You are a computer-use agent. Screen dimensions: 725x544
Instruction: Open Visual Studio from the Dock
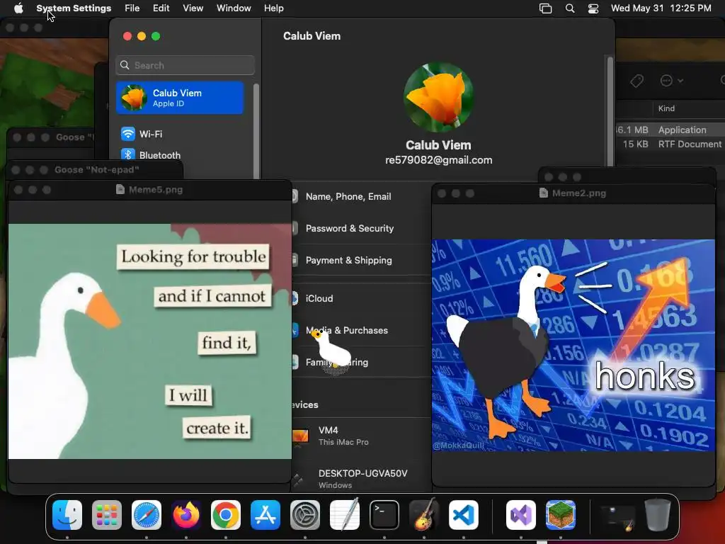pos(521,515)
